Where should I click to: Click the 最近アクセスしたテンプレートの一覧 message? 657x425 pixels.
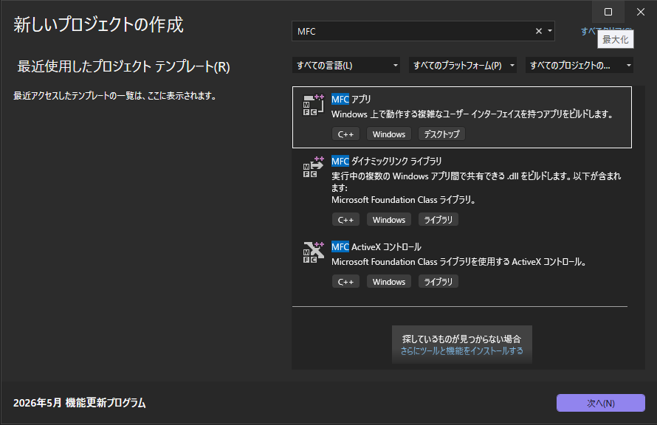click(115, 95)
